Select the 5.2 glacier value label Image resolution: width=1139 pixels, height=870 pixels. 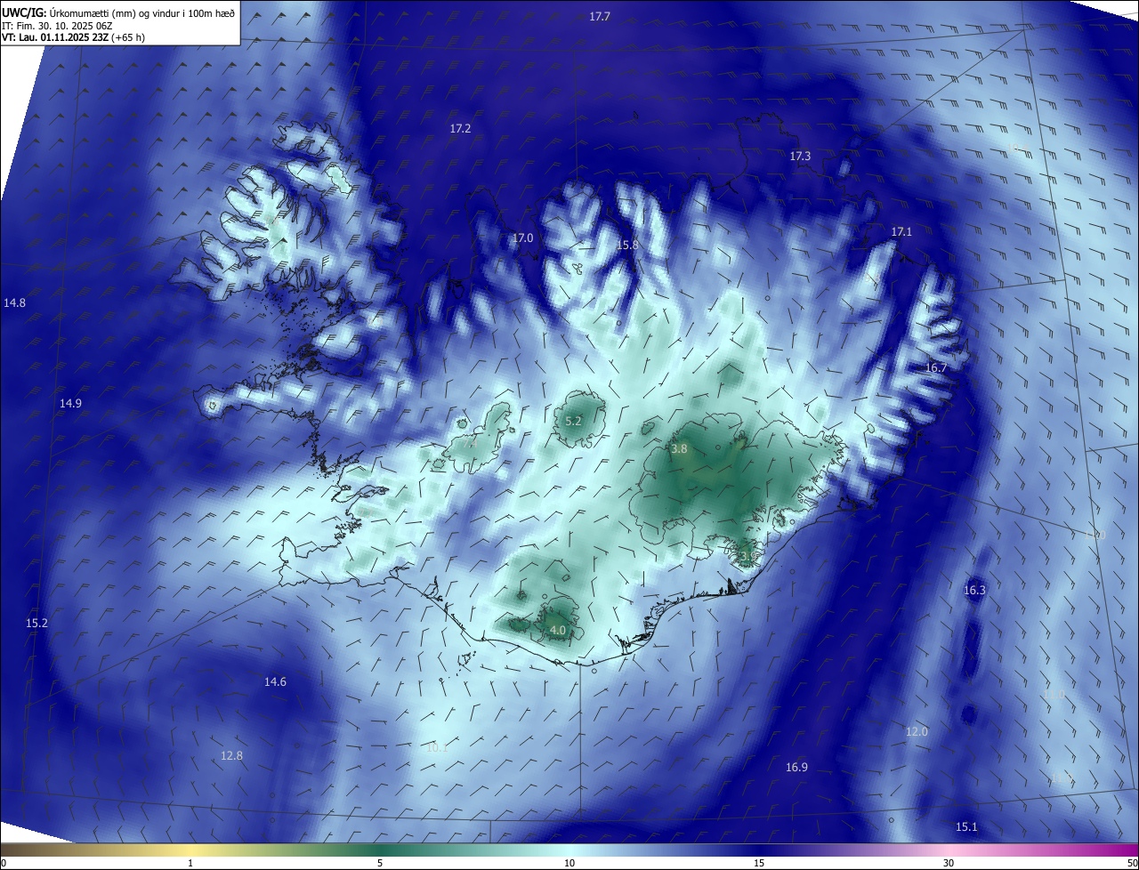[573, 422]
